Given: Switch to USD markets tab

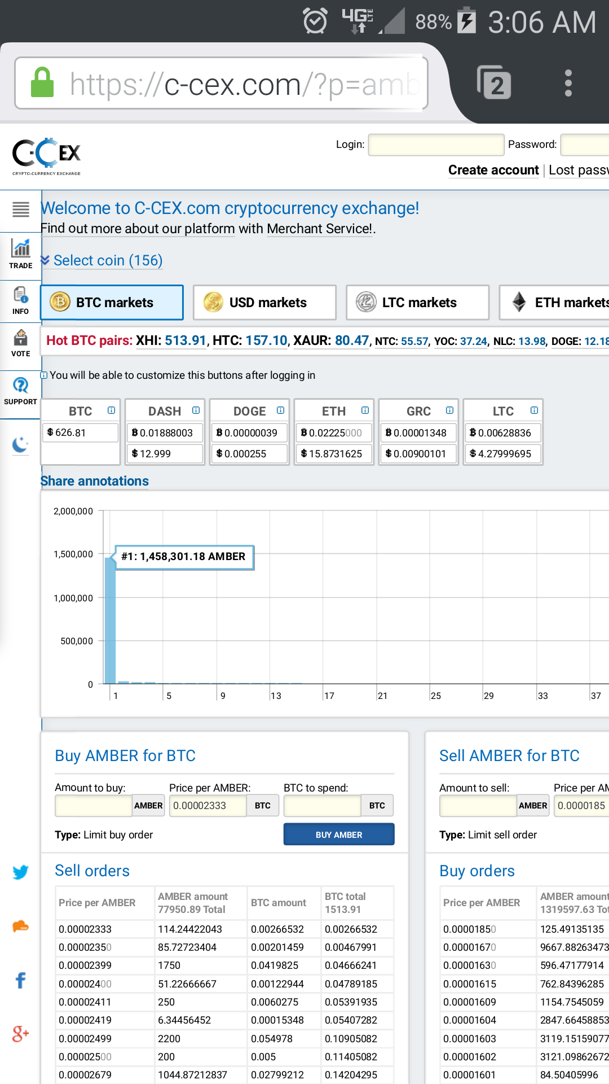Looking at the screenshot, I should [264, 303].
